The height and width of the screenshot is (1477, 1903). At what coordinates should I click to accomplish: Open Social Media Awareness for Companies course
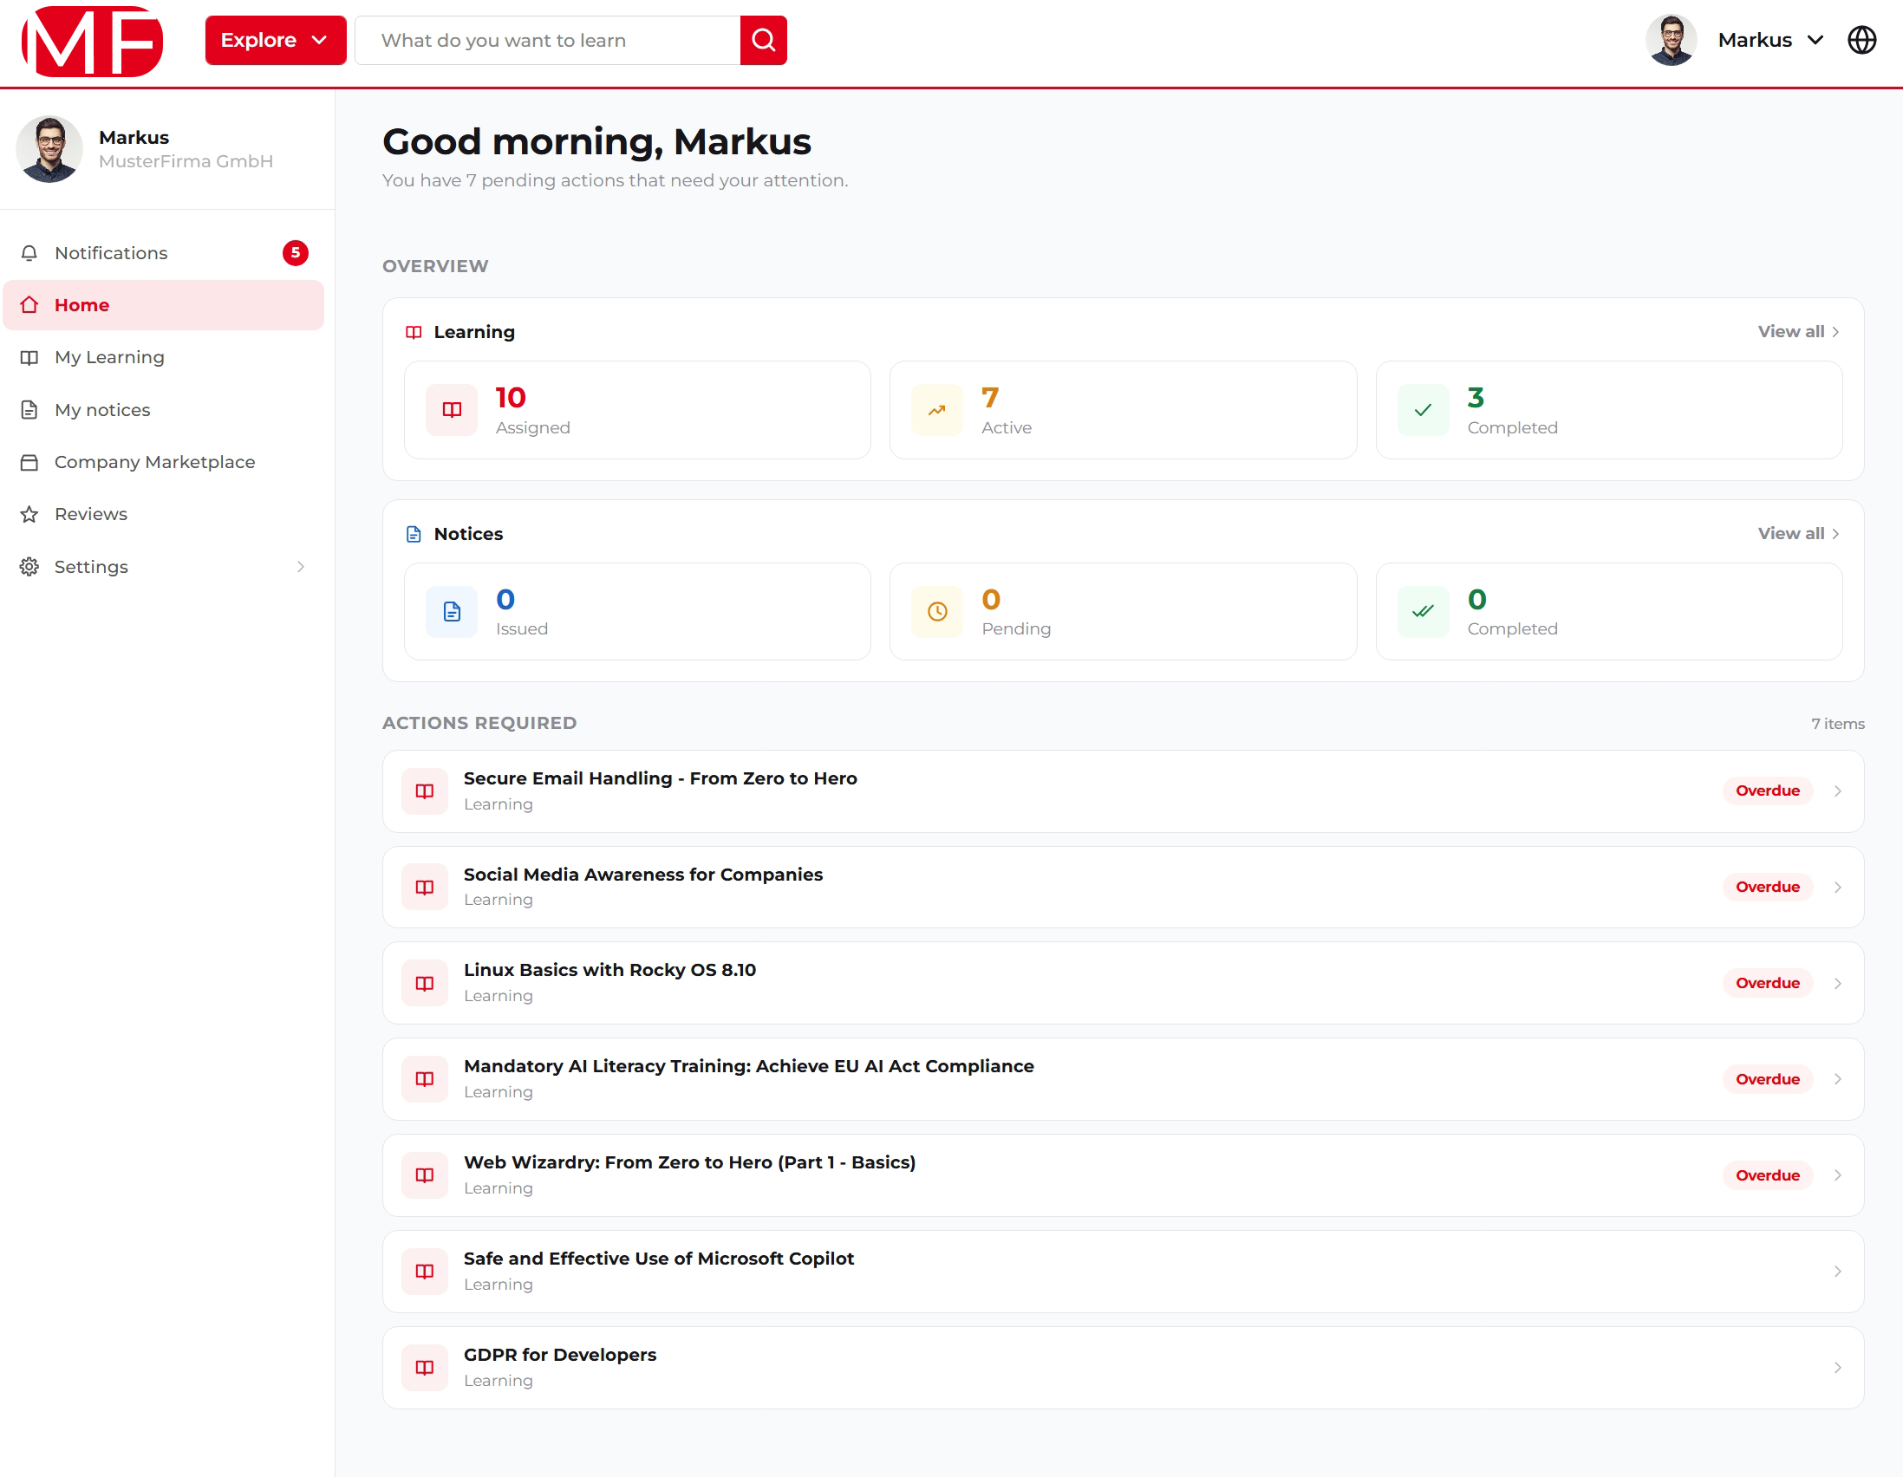pyautogui.click(x=1122, y=887)
